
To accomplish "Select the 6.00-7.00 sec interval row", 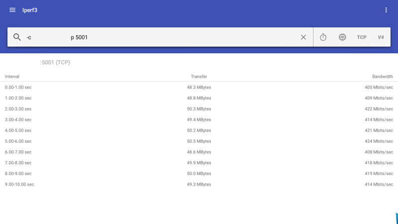I will click(18, 152).
